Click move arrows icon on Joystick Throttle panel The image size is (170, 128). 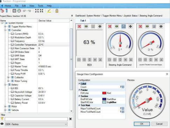(161, 26)
